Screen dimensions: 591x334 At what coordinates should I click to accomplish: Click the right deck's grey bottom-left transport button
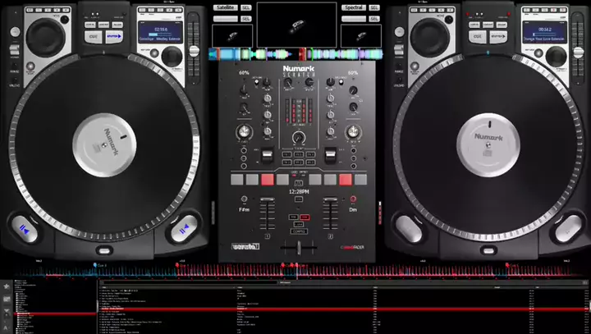(409, 229)
